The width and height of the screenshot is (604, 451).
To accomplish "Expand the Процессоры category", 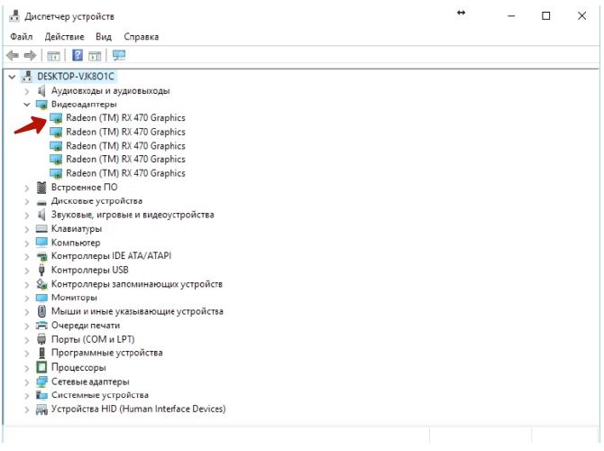I will [26, 368].
